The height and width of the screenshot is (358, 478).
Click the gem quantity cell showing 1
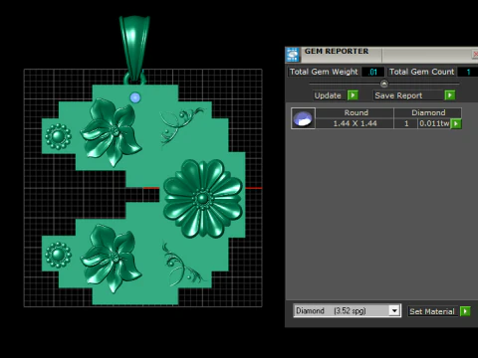click(406, 123)
